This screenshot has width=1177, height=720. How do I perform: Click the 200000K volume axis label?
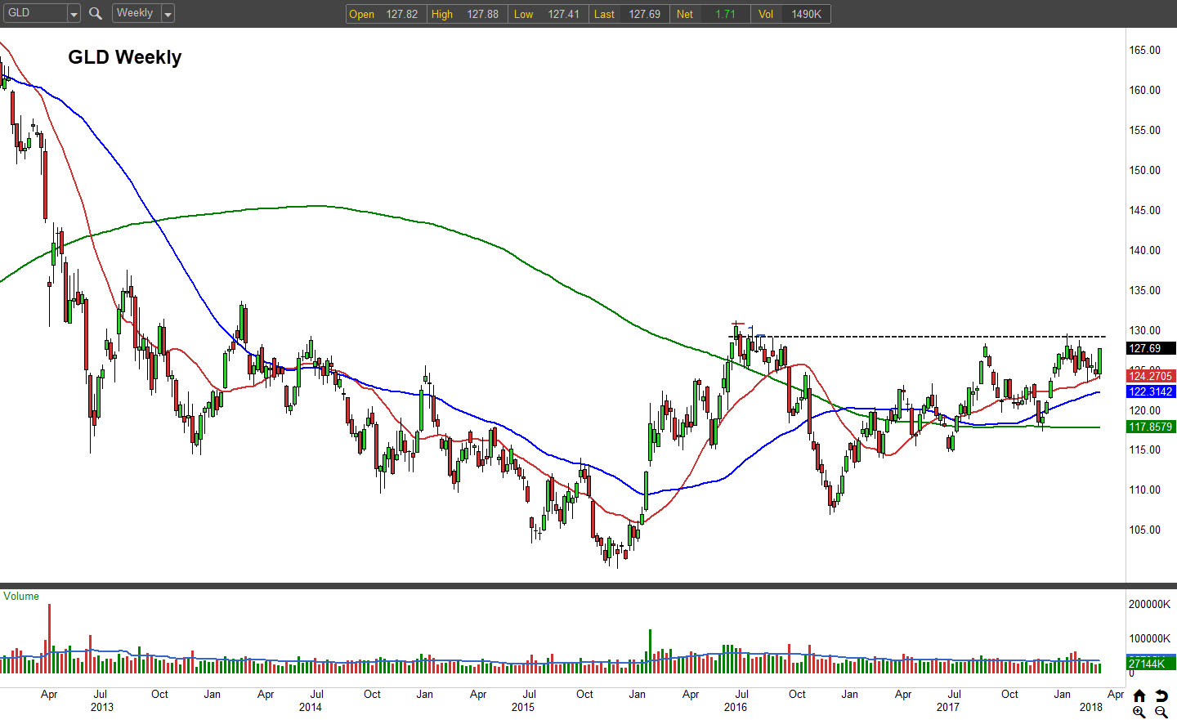pyautogui.click(x=1150, y=604)
